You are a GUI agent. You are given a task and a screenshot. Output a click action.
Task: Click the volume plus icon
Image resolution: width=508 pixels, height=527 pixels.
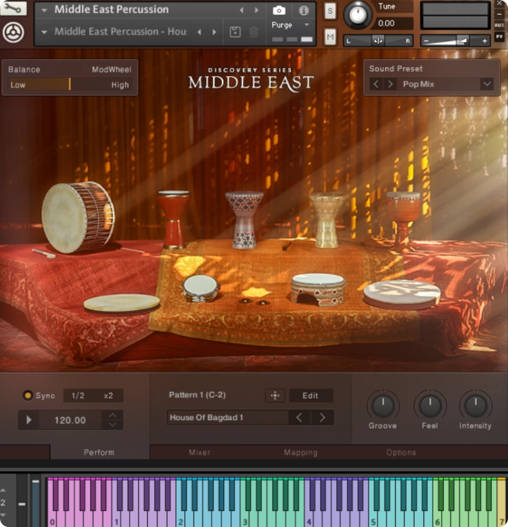click(484, 41)
